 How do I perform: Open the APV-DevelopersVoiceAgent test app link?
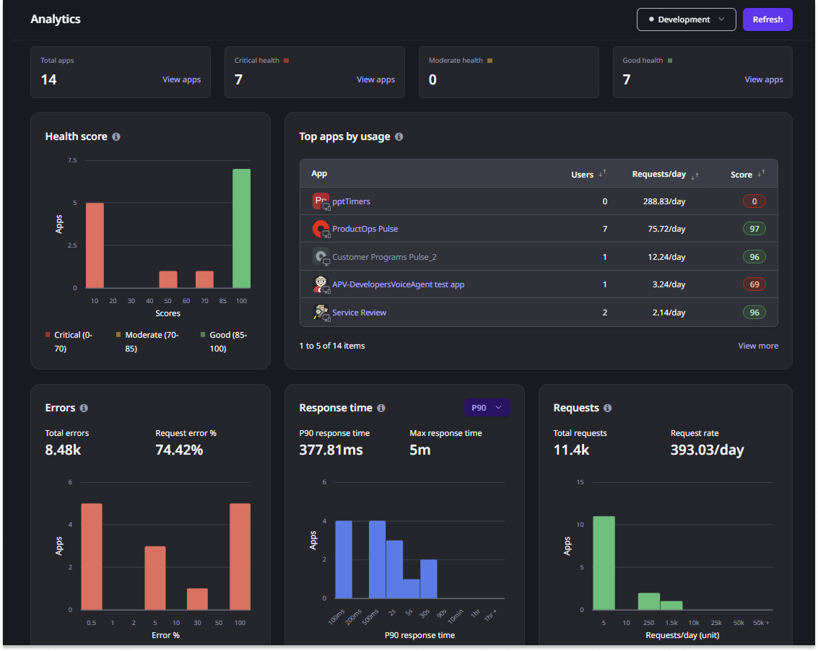click(398, 284)
